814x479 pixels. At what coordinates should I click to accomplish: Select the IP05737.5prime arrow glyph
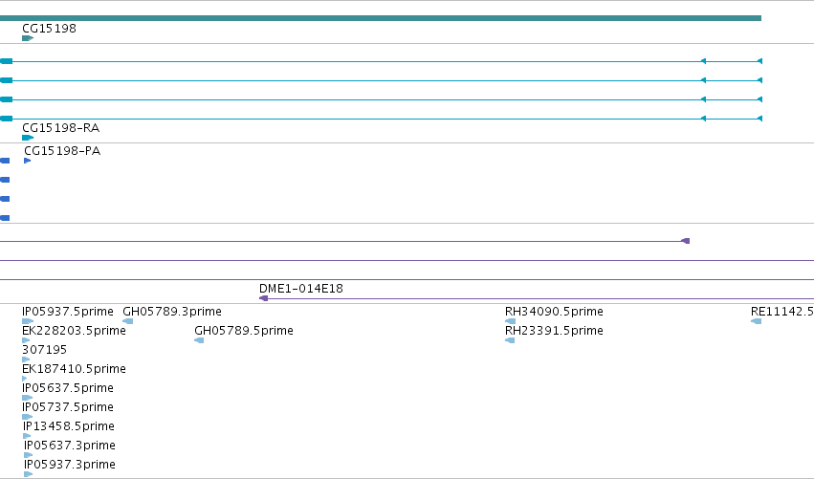(28, 417)
